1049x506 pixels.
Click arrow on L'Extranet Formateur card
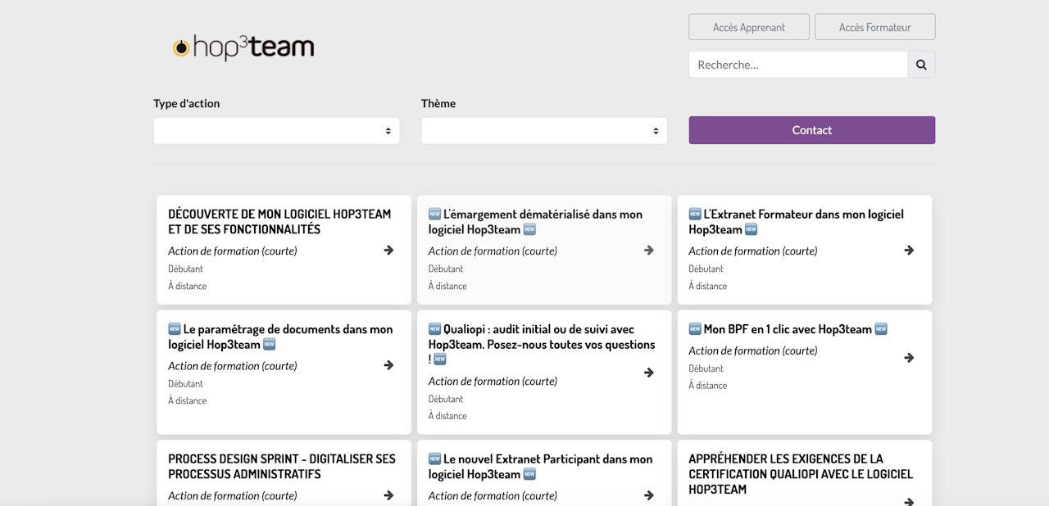909,251
